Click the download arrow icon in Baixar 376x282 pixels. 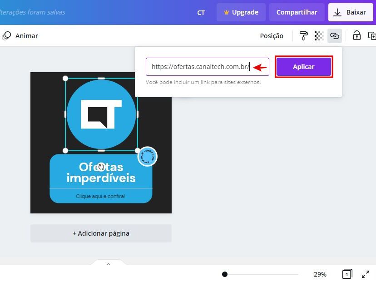click(x=337, y=12)
